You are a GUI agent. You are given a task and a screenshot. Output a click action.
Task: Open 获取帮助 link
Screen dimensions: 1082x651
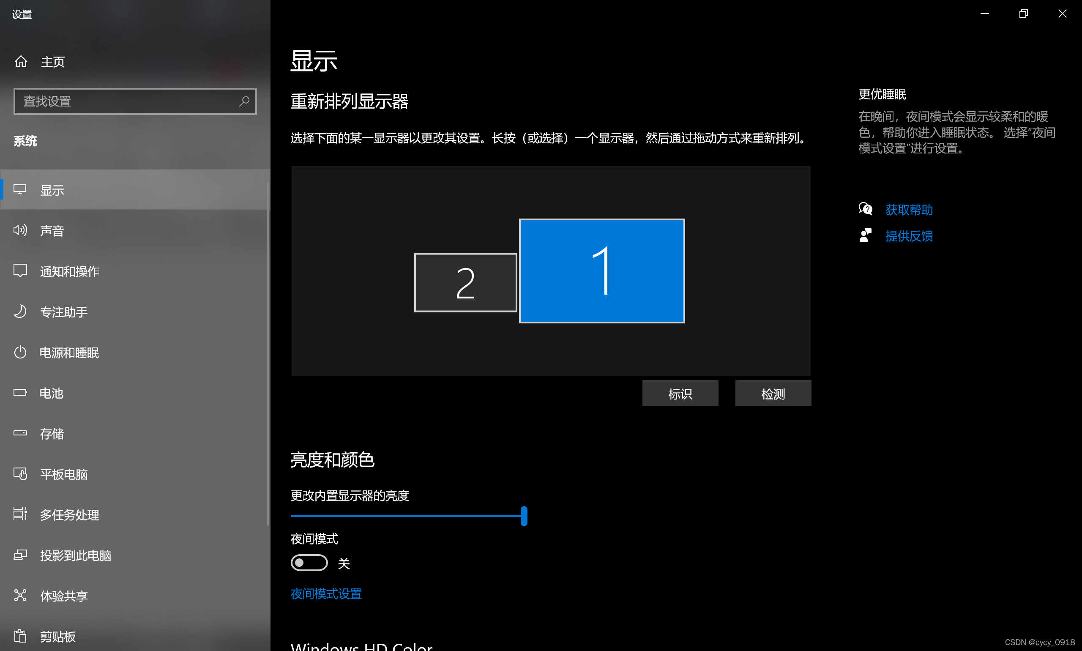click(909, 210)
